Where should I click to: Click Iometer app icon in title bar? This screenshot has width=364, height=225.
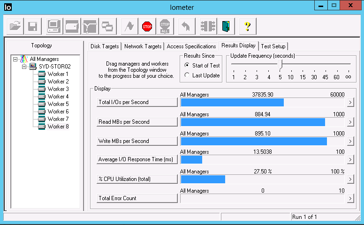click(8, 7)
